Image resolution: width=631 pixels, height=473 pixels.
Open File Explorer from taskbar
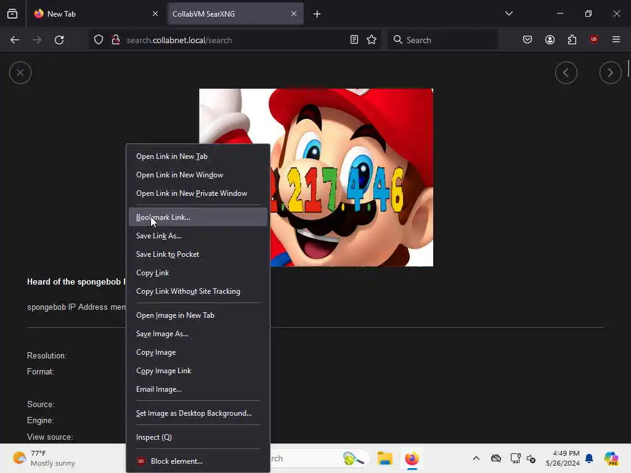click(385, 458)
